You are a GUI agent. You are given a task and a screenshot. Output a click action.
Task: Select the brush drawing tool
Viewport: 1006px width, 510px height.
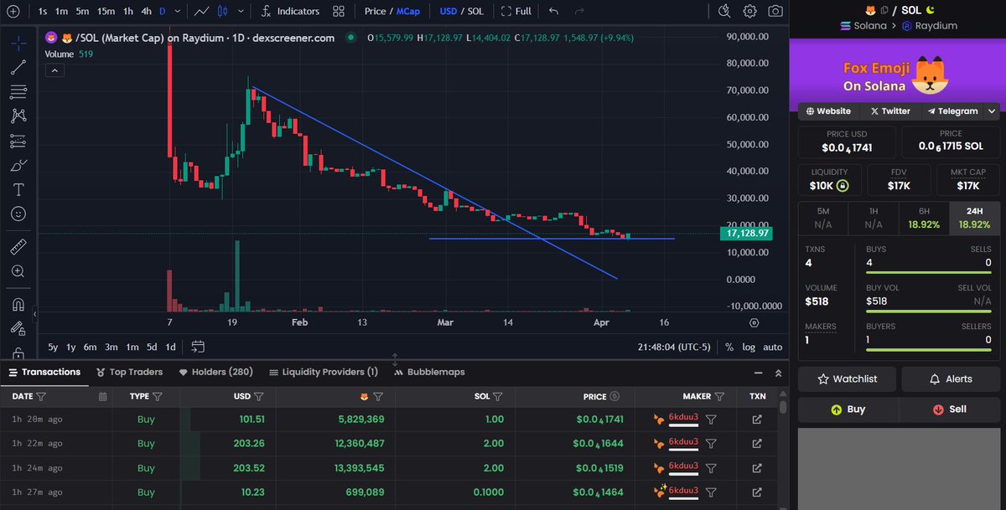(x=18, y=165)
